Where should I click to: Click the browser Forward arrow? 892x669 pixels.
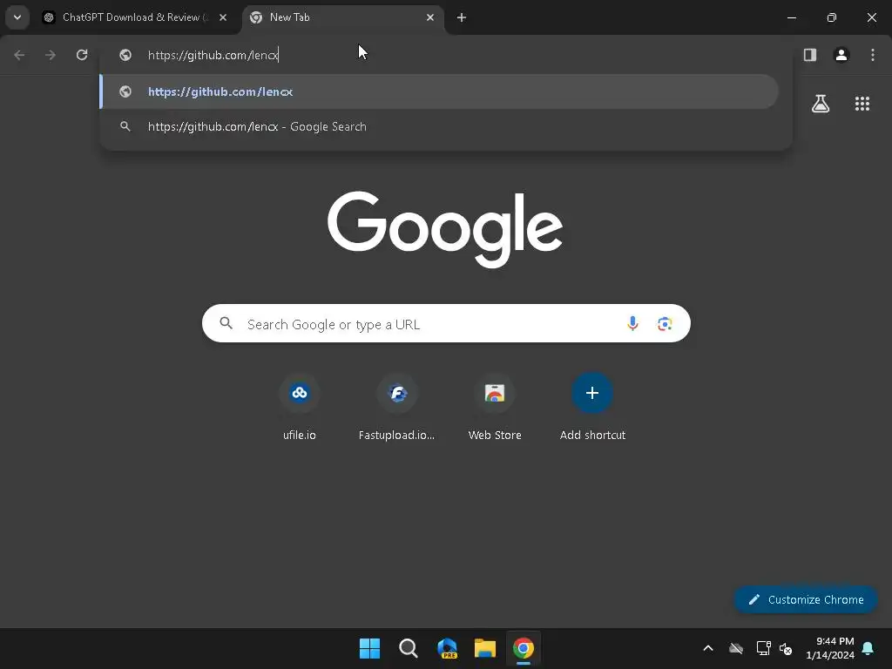pos(51,55)
